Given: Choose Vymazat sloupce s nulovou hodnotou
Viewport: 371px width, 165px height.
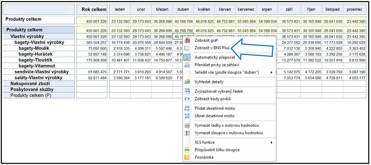Looking at the screenshot, I should coord(229,133).
